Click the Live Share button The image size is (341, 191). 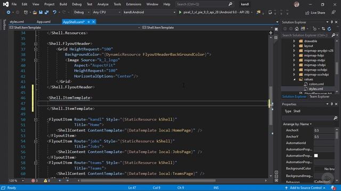coord(315,13)
